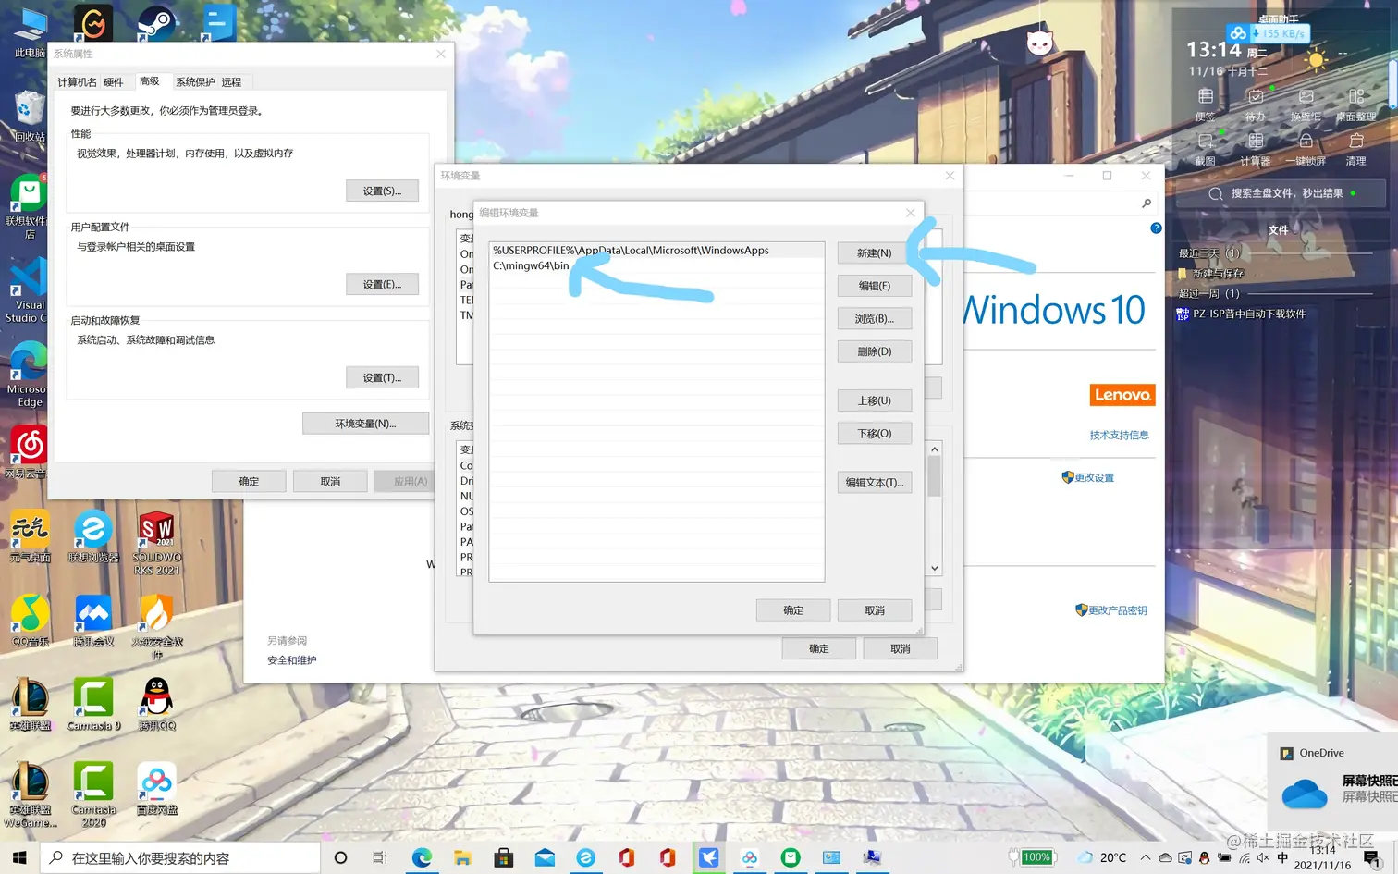Viewport: 1398px width, 874px height.
Task: Click 设置(E)... under 用户配置文件
Action: click(x=382, y=284)
